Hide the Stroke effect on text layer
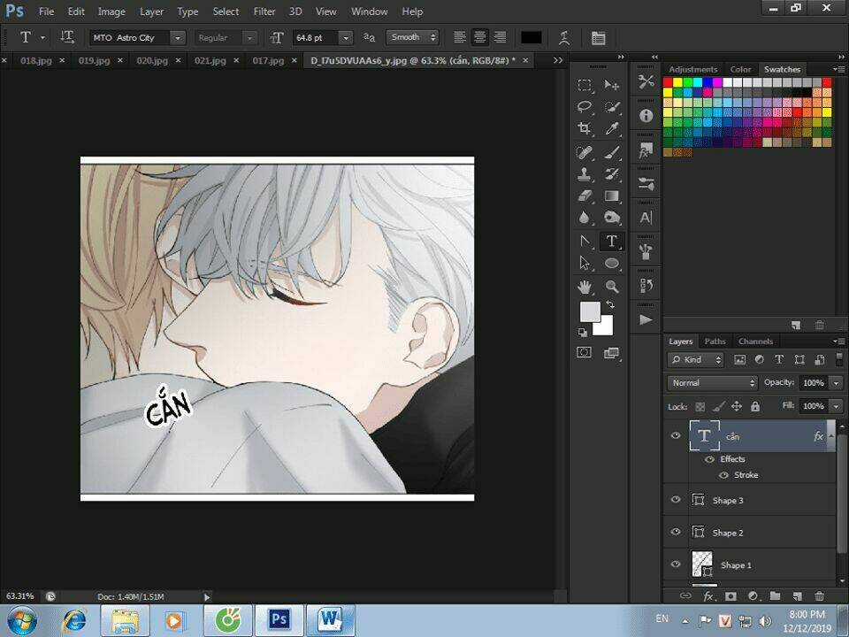The width and height of the screenshot is (849, 637). (723, 475)
